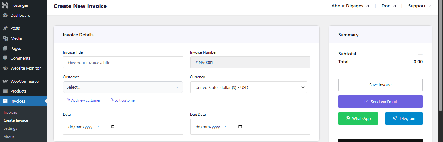Image resolution: width=443 pixels, height=142 pixels.
Task: Select the Invoices top-level menu
Action: 23,101
